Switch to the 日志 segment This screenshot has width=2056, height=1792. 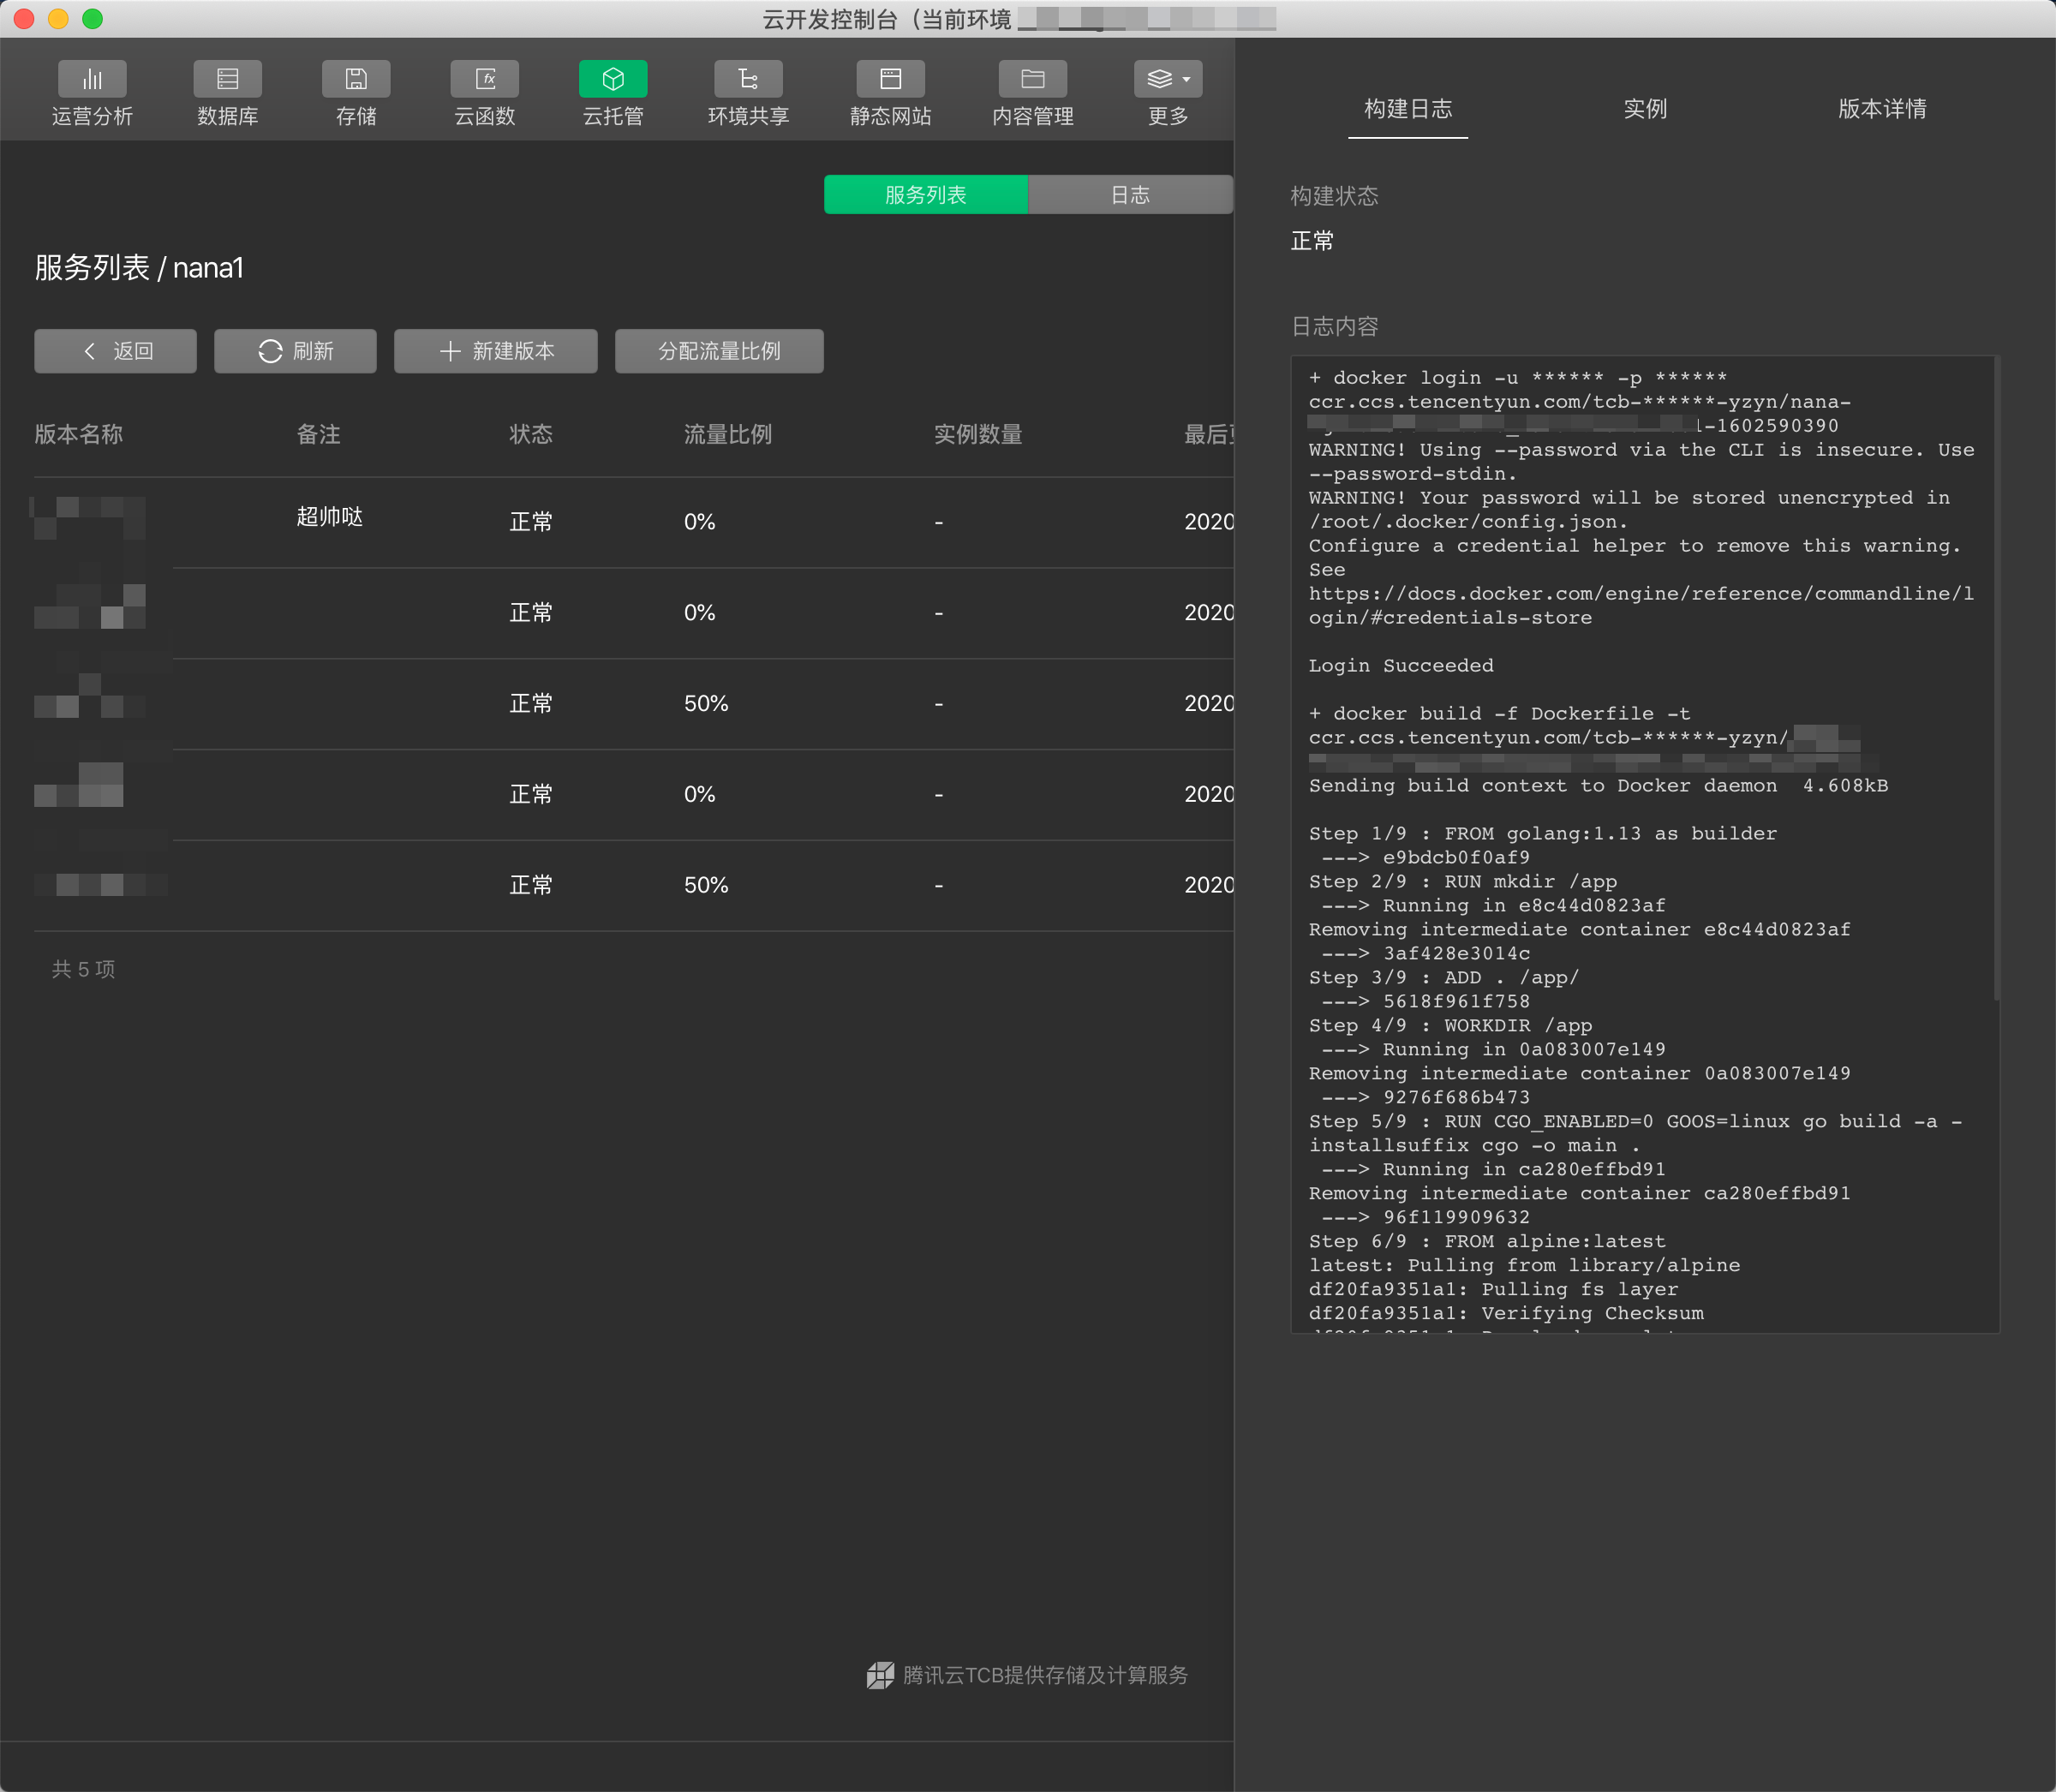[1130, 195]
